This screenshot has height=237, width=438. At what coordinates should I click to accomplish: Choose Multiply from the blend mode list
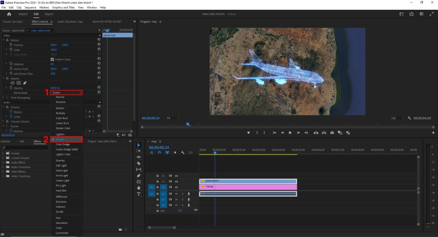click(x=60, y=113)
